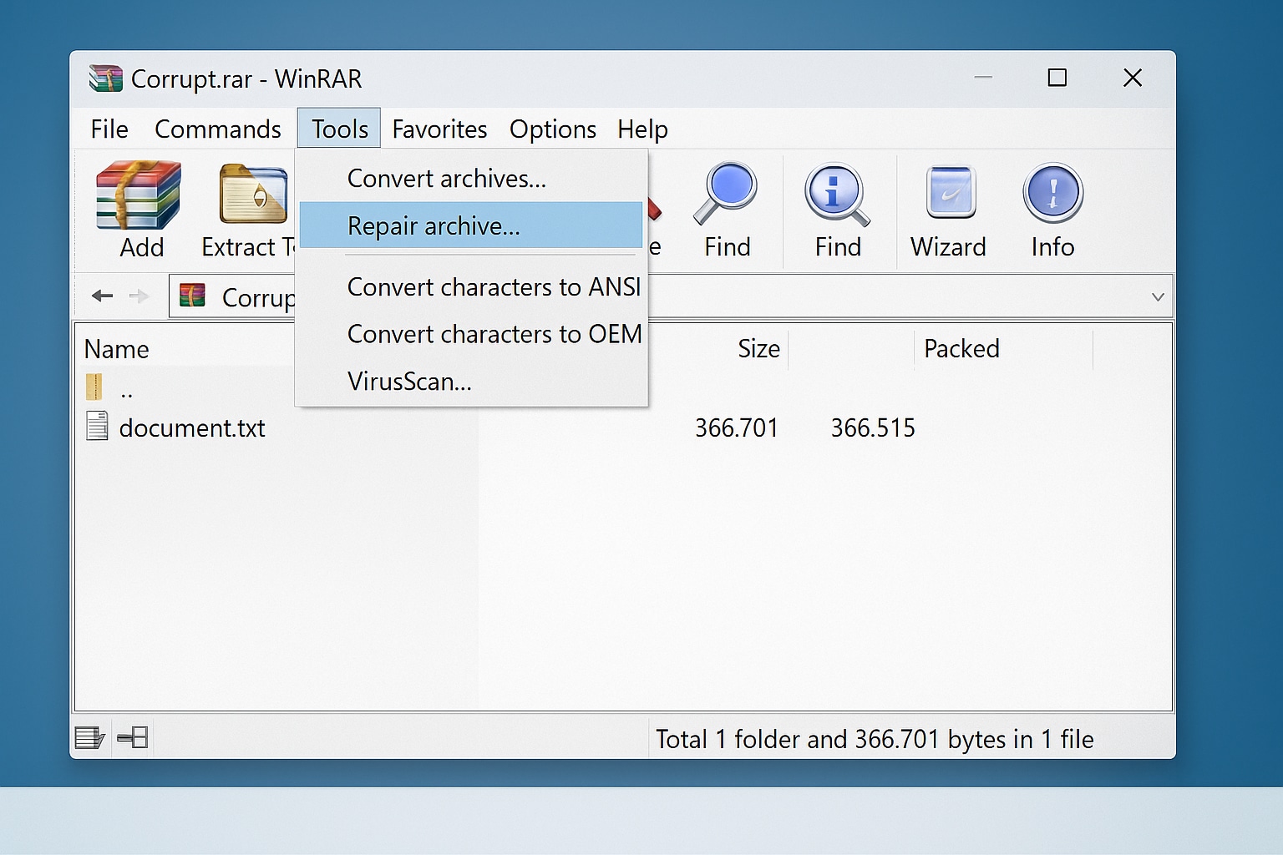
Task: Close the open Tools menu
Action: (x=339, y=129)
